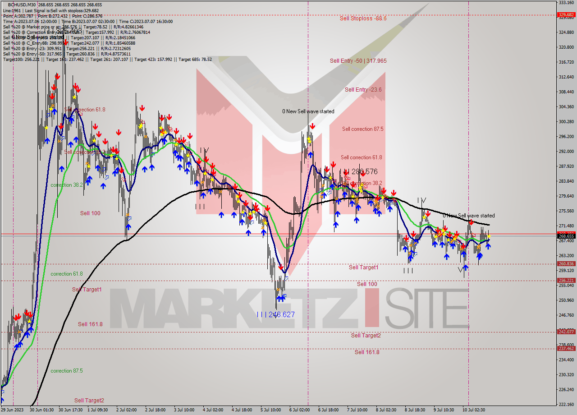Select the 'Sell correction 87.5' label
The width and height of the screenshot is (577, 415).
click(x=362, y=129)
